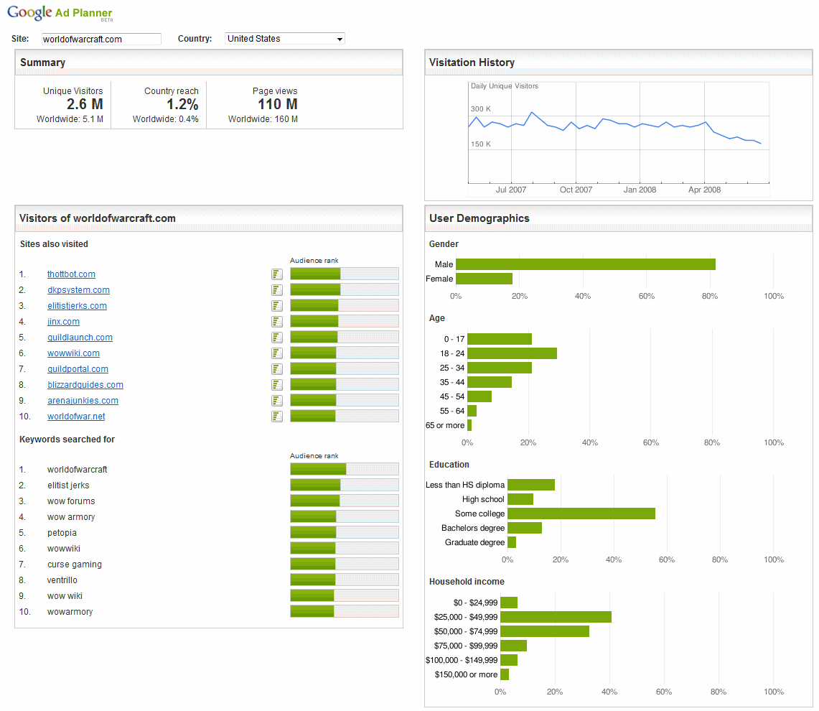Open the profile icon for arenajunkies.com
Viewport: 819px width, 711px height.
[277, 401]
